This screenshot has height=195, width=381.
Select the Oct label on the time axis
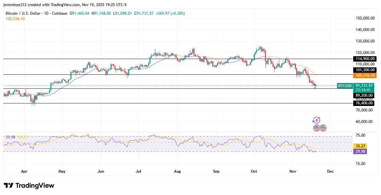click(254, 171)
